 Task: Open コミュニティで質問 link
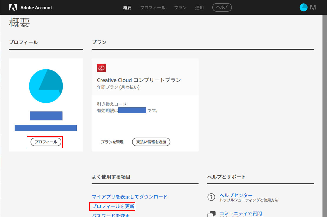(x=241, y=213)
